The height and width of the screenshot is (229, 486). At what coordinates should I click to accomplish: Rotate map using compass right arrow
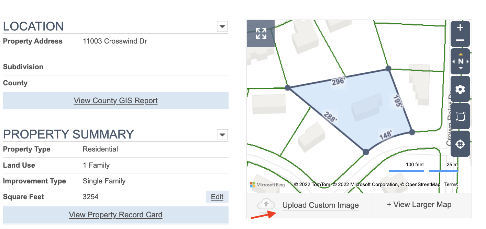click(x=467, y=62)
